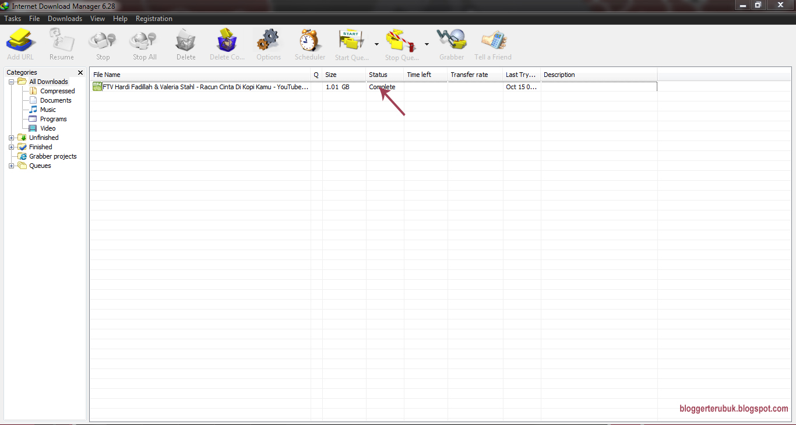Open the Stop Queue dropdown arrow
This screenshot has height=425, width=796.
[x=427, y=44]
